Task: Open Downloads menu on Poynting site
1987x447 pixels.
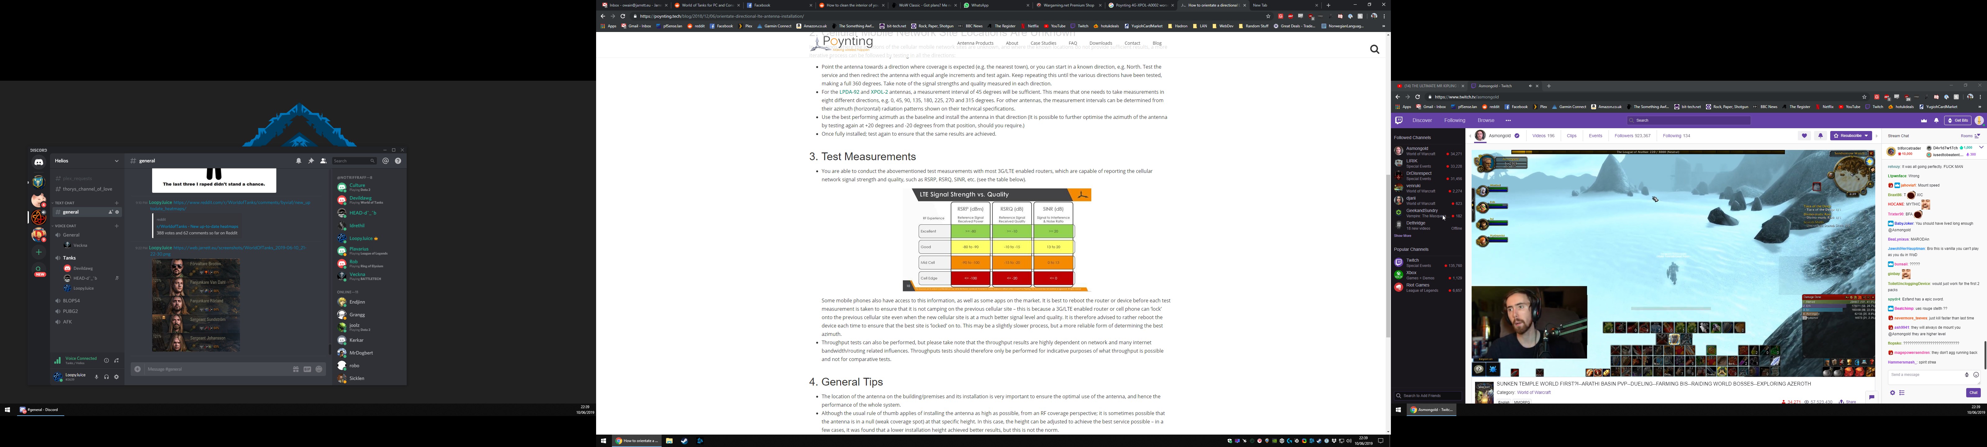Action: click(x=1101, y=43)
